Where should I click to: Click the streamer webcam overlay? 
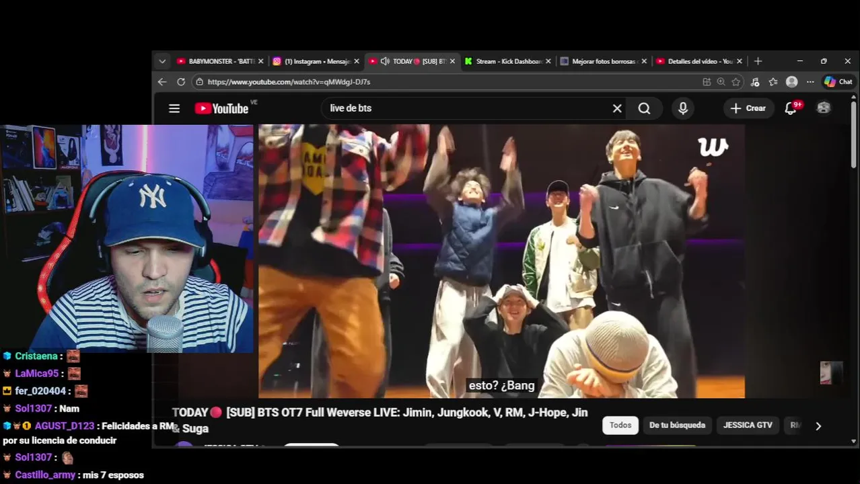pyautogui.click(x=127, y=239)
